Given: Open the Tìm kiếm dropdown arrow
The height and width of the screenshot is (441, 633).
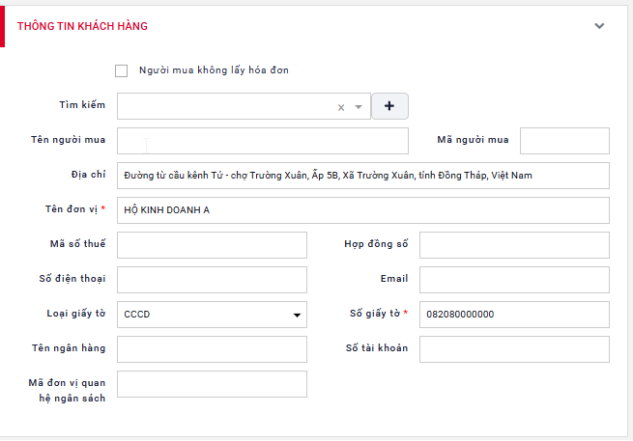Looking at the screenshot, I should pyautogui.click(x=359, y=107).
